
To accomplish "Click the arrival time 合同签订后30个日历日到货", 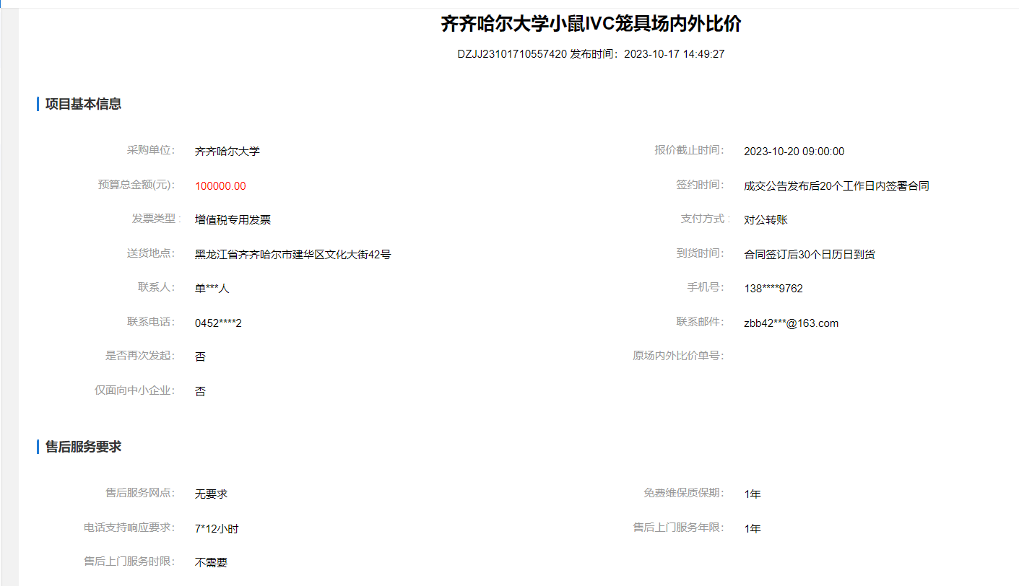I will point(810,255).
